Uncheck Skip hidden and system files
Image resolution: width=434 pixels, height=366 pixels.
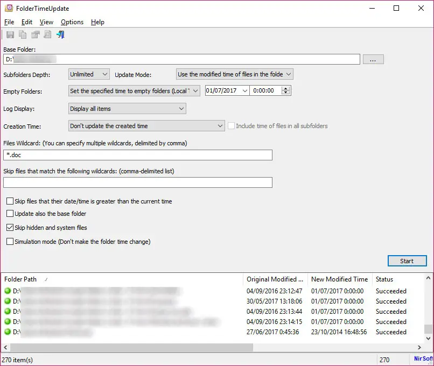coord(10,227)
